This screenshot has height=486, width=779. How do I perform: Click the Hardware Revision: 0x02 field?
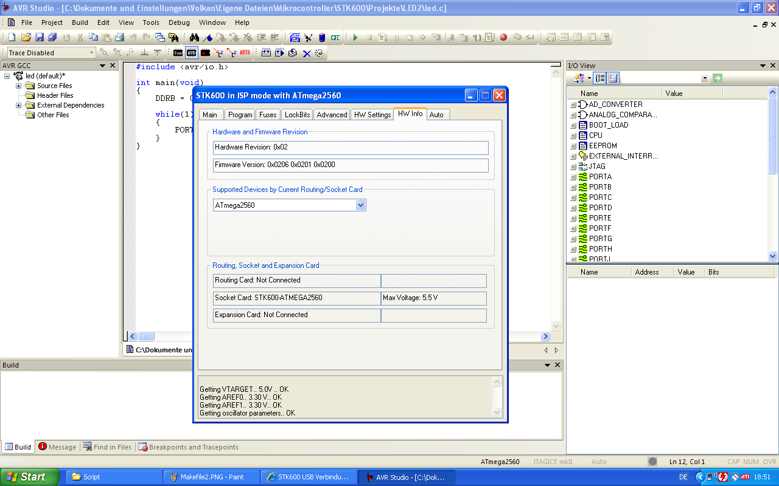pyautogui.click(x=351, y=148)
